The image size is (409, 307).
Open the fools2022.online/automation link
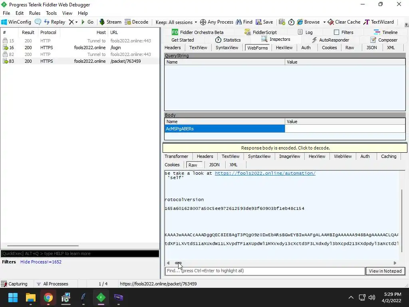coord(265,173)
